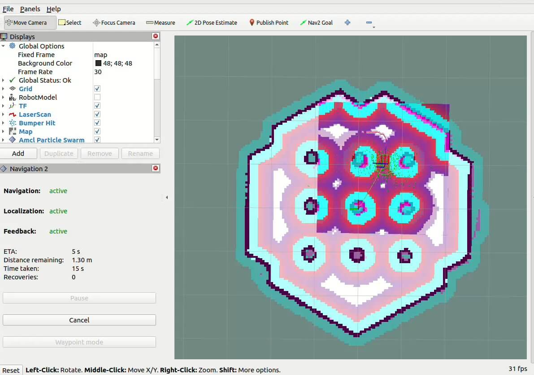The width and height of the screenshot is (534, 375).
Task: Click the Nav2 Goal tool
Action: point(316,22)
